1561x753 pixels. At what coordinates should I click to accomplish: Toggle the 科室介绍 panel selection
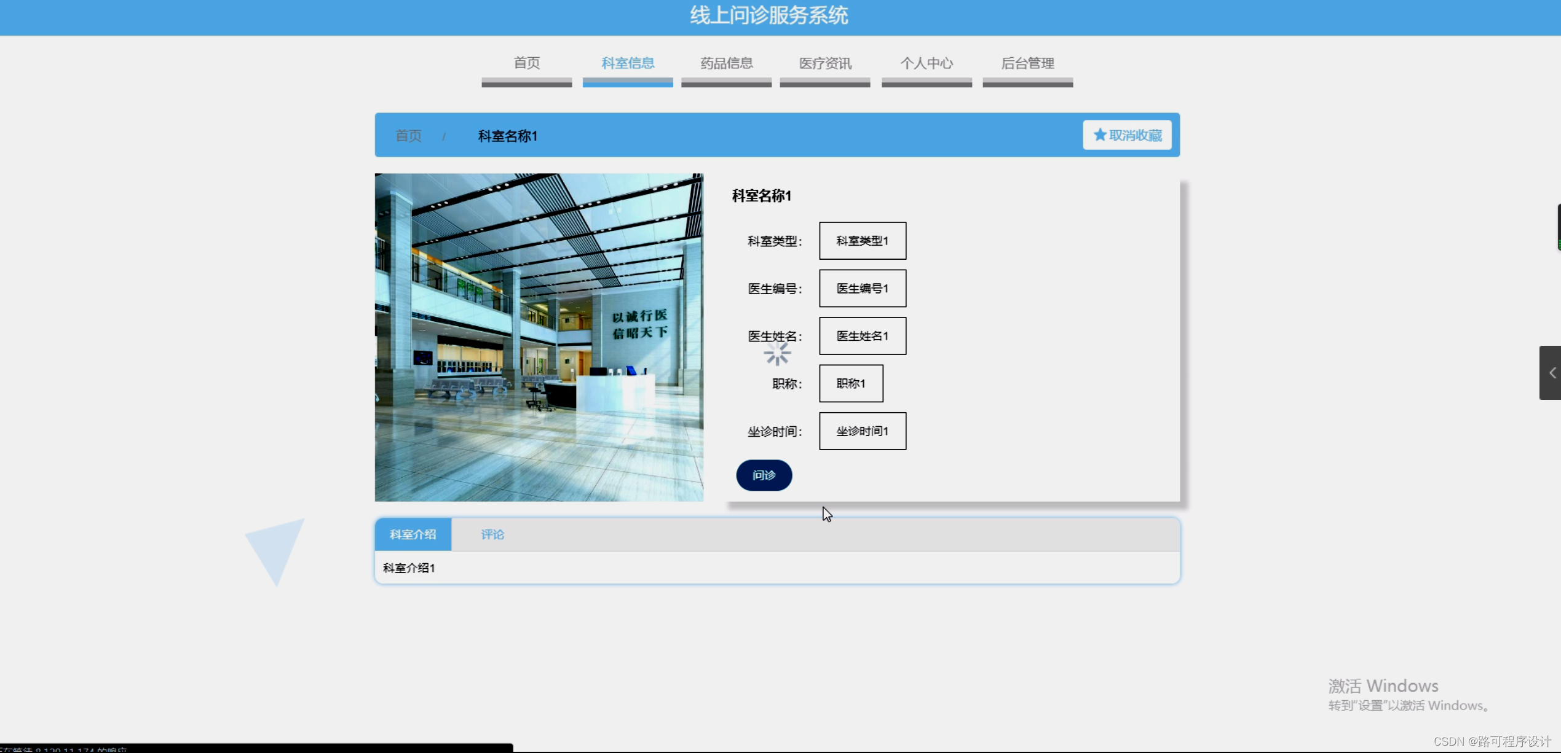[413, 534]
